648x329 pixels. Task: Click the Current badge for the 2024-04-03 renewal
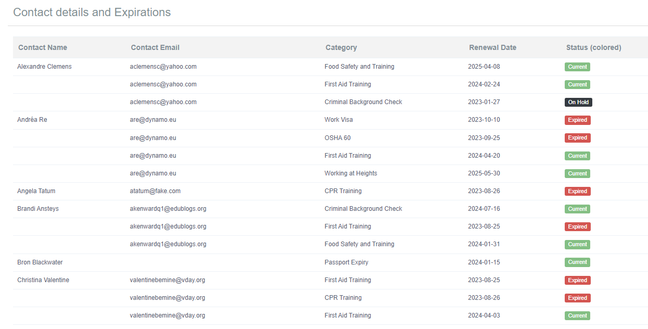(577, 315)
